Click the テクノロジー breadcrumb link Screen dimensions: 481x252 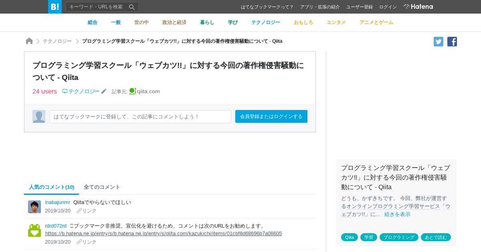[57, 41]
